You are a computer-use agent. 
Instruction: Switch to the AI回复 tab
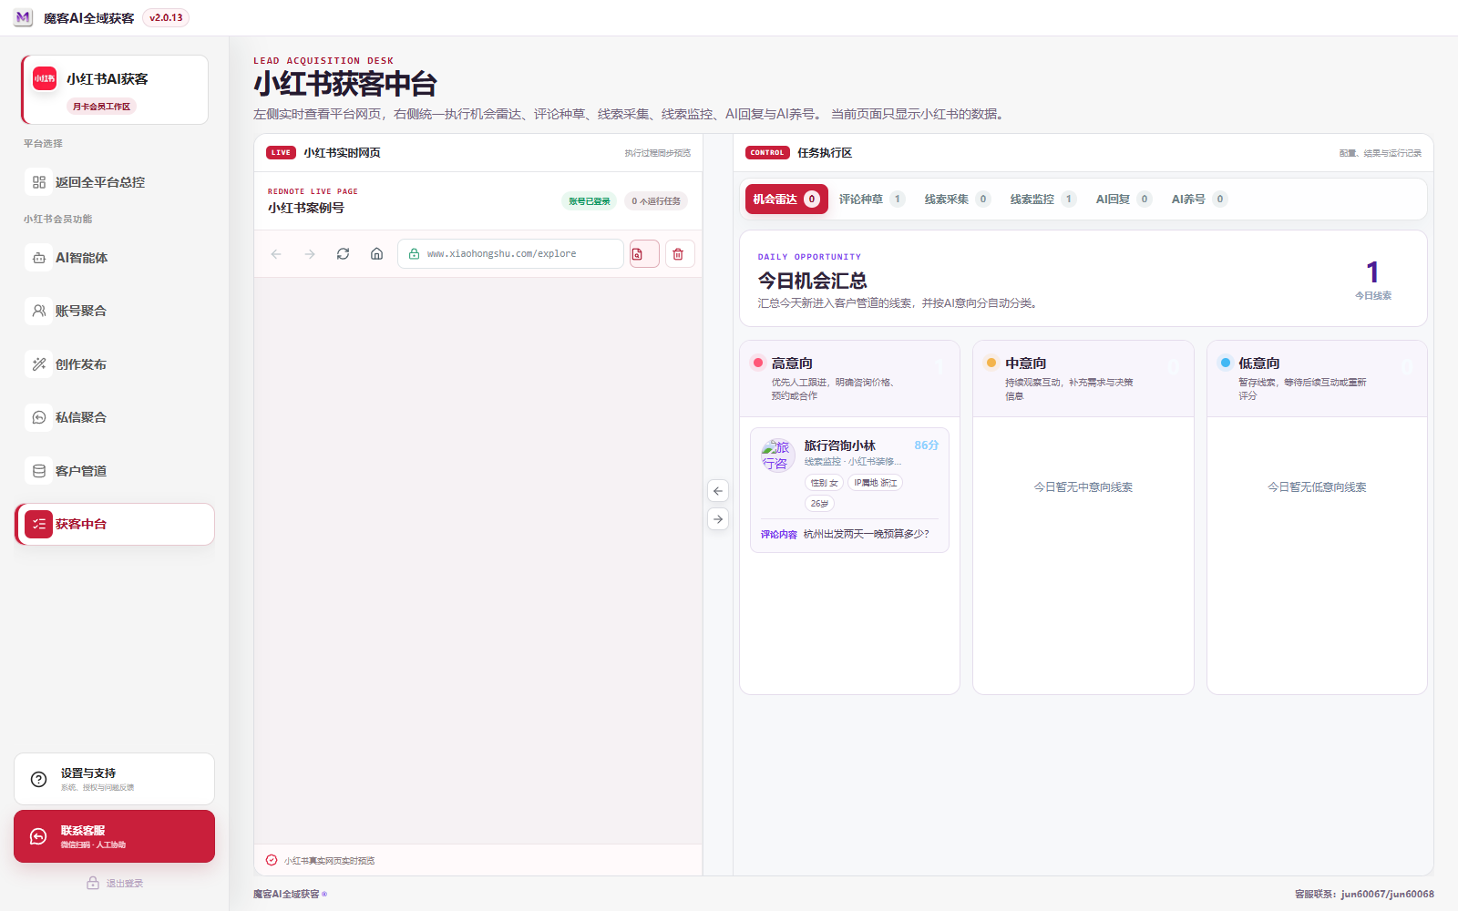point(1124,200)
